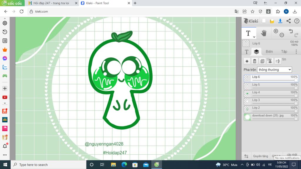Save image with the blue download arrow
The image size is (301, 169).
[x=280, y=21]
